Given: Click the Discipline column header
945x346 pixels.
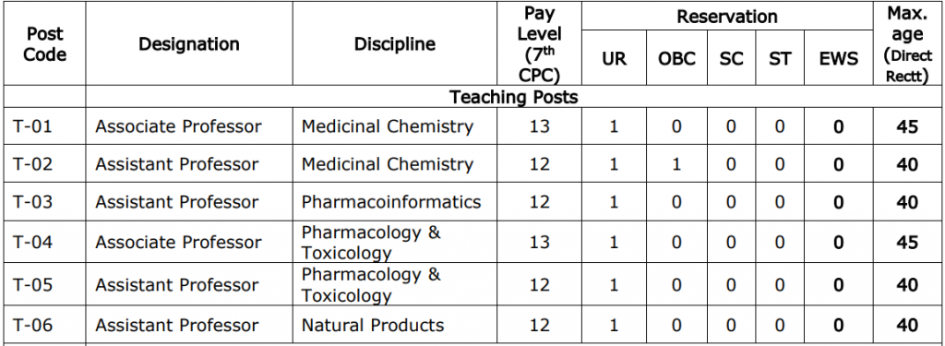Looking at the screenshot, I should [x=395, y=44].
